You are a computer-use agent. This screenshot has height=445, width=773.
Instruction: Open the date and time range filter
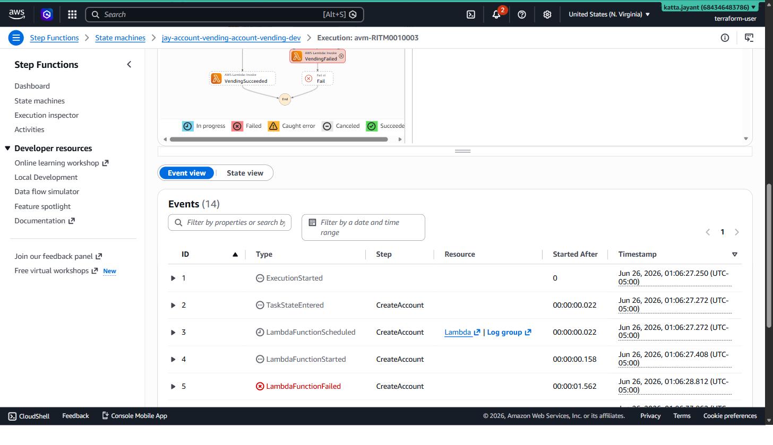click(x=363, y=228)
